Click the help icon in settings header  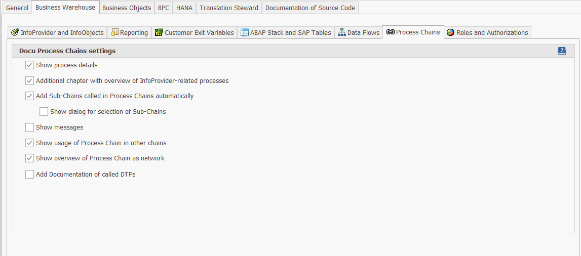(x=562, y=51)
